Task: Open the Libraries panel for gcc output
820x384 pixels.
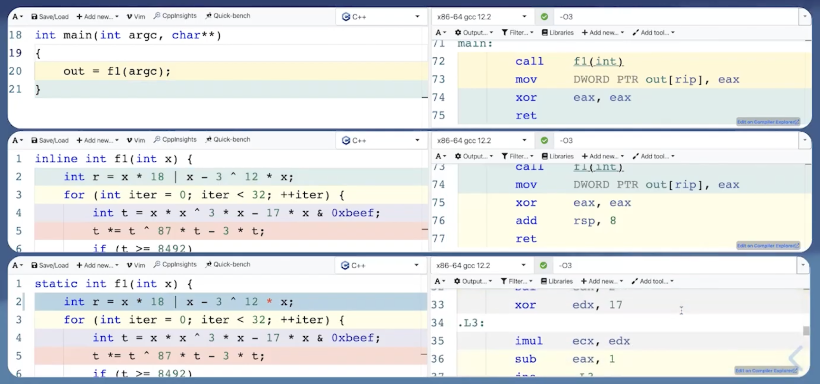Action: [x=557, y=32]
